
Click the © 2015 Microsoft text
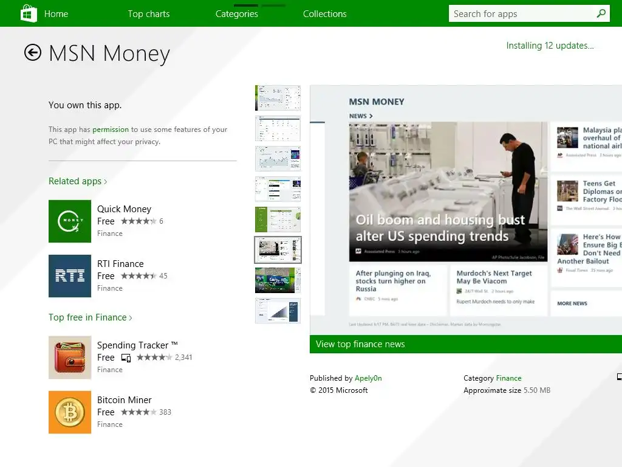coord(339,390)
